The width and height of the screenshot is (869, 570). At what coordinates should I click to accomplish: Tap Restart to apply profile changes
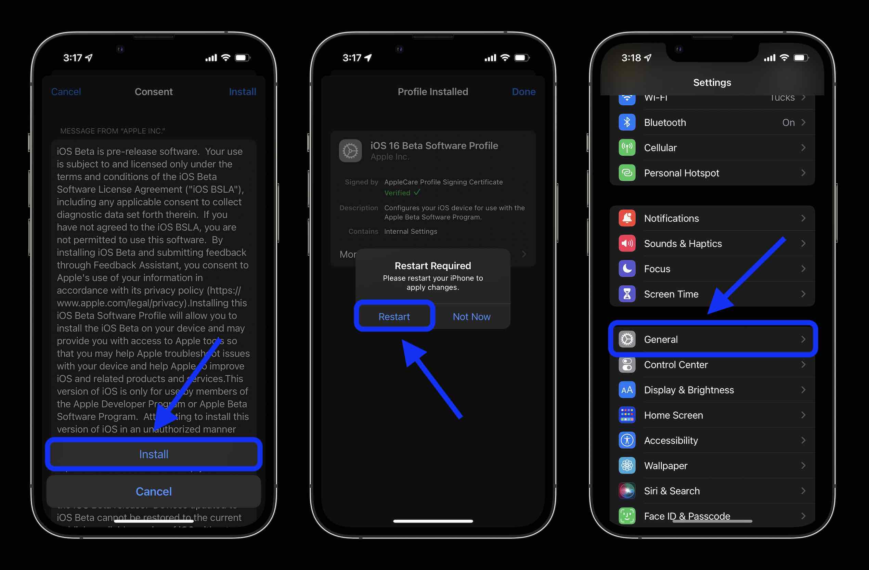(x=394, y=316)
